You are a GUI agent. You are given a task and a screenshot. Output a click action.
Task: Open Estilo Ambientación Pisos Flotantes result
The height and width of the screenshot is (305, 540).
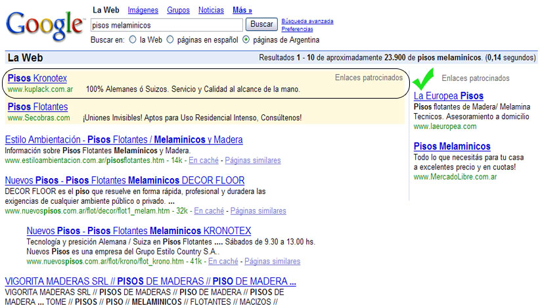pos(124,139)
